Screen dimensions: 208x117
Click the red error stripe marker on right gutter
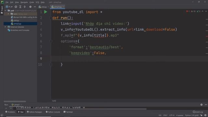(207, 36)
